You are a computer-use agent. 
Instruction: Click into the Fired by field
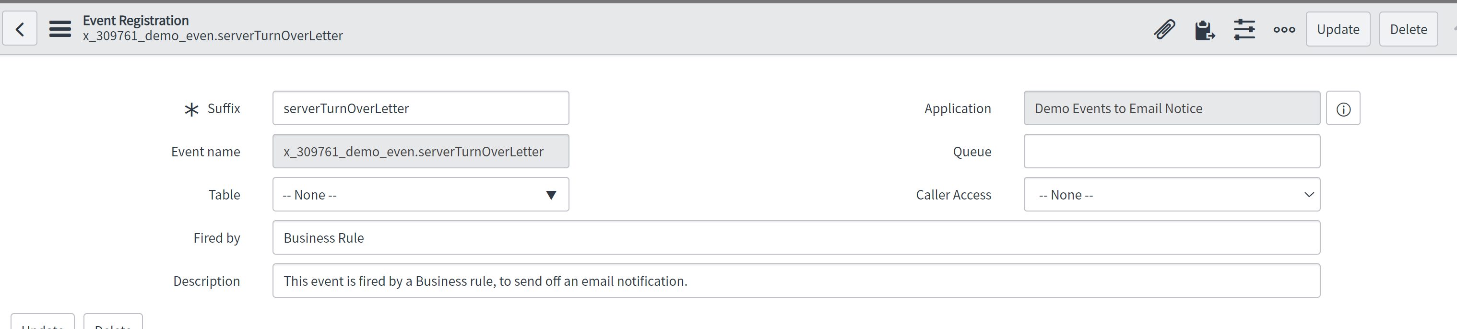(x=796, y=238)
